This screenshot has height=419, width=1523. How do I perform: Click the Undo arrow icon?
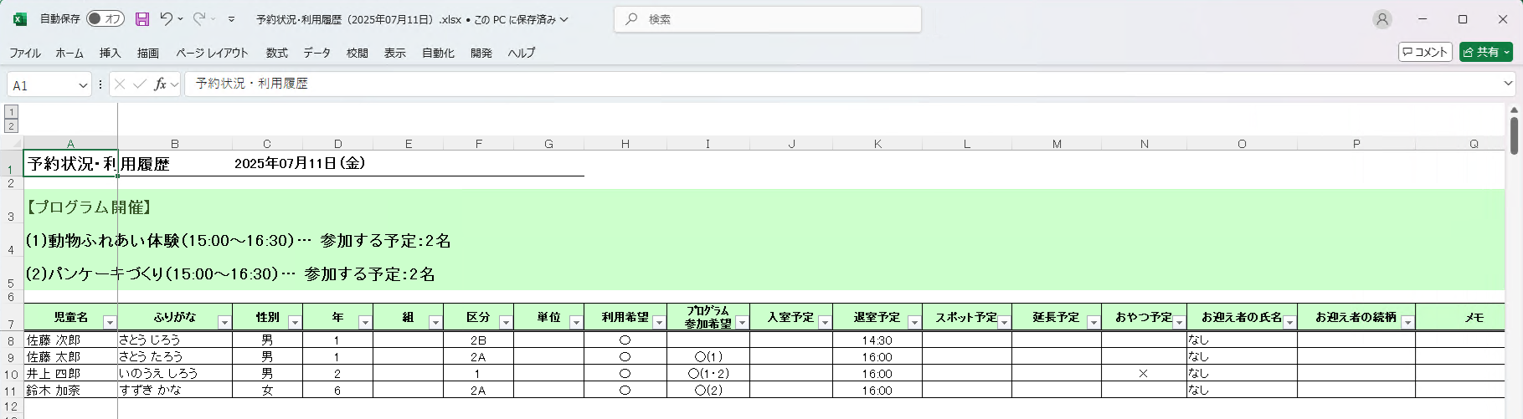pyautogui.click(x=166, y=19)
